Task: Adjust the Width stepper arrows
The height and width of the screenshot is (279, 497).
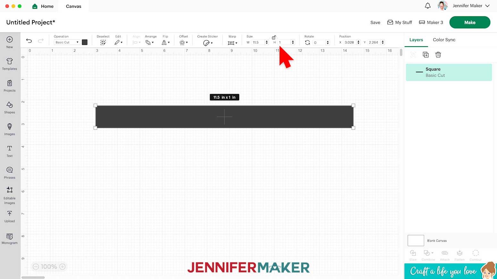Action: (x=267, y=42)
